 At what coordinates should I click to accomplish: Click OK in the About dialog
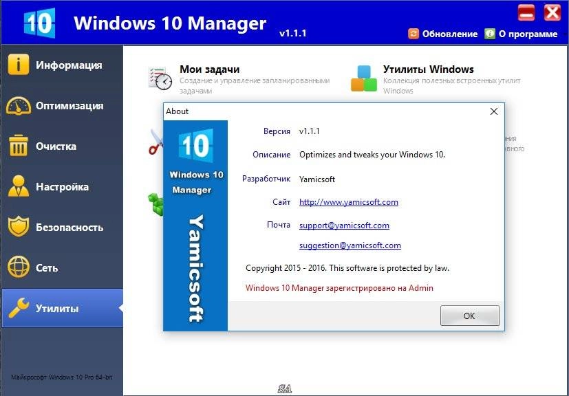coord(469,316)
